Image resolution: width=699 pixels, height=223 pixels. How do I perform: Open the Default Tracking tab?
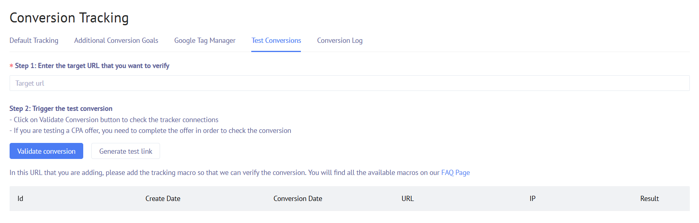tap(34, 40)
